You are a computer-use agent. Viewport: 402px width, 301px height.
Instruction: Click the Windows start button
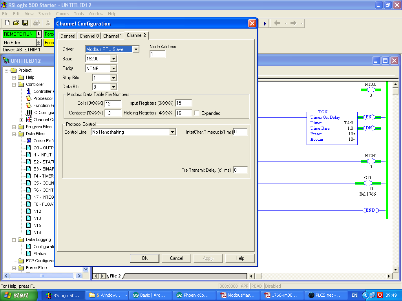pos(18,295)
